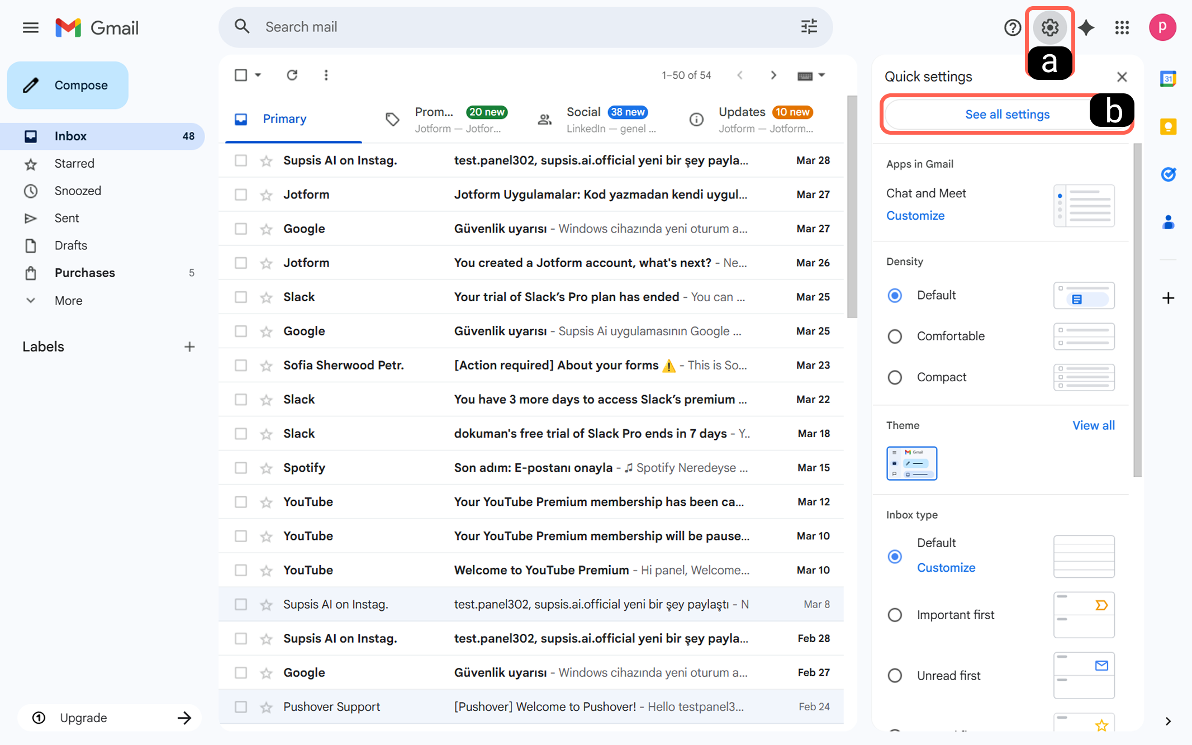Open the More options three-dot menu

point(326,75)
